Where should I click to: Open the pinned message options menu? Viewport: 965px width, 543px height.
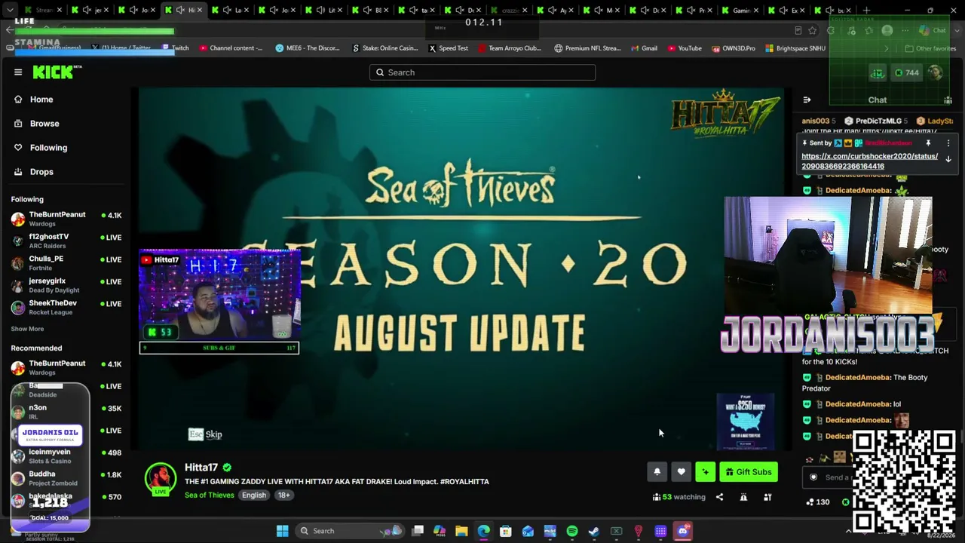pyautogui.click(x=948, y=143)
